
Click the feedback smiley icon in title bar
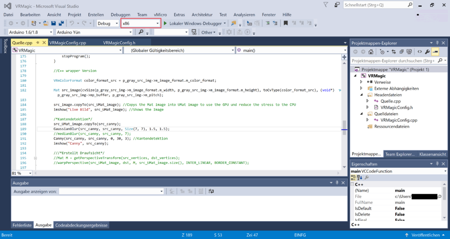337,5
